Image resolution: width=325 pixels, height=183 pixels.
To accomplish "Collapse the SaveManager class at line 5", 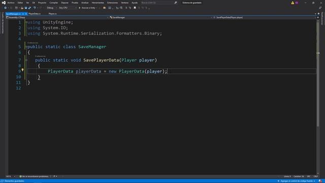I will [x=26, y=47].
